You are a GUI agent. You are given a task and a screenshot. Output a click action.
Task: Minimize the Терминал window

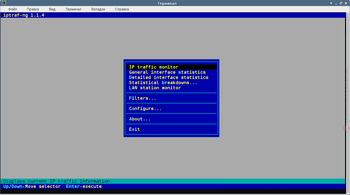point(336,3)
